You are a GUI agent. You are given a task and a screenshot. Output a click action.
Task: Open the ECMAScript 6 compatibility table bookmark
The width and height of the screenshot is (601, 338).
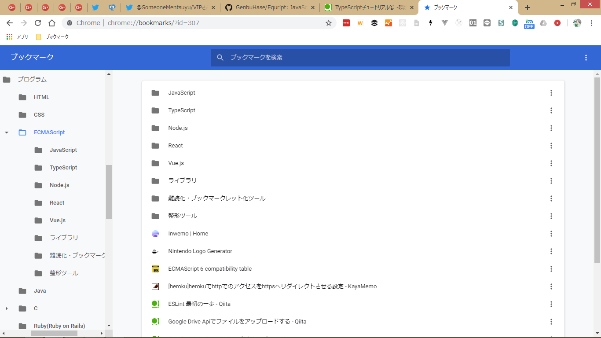(x=210, y=269)
